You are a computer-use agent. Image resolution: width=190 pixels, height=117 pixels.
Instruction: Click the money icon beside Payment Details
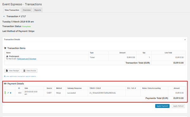pyautogui.click(x=5, y=83)
